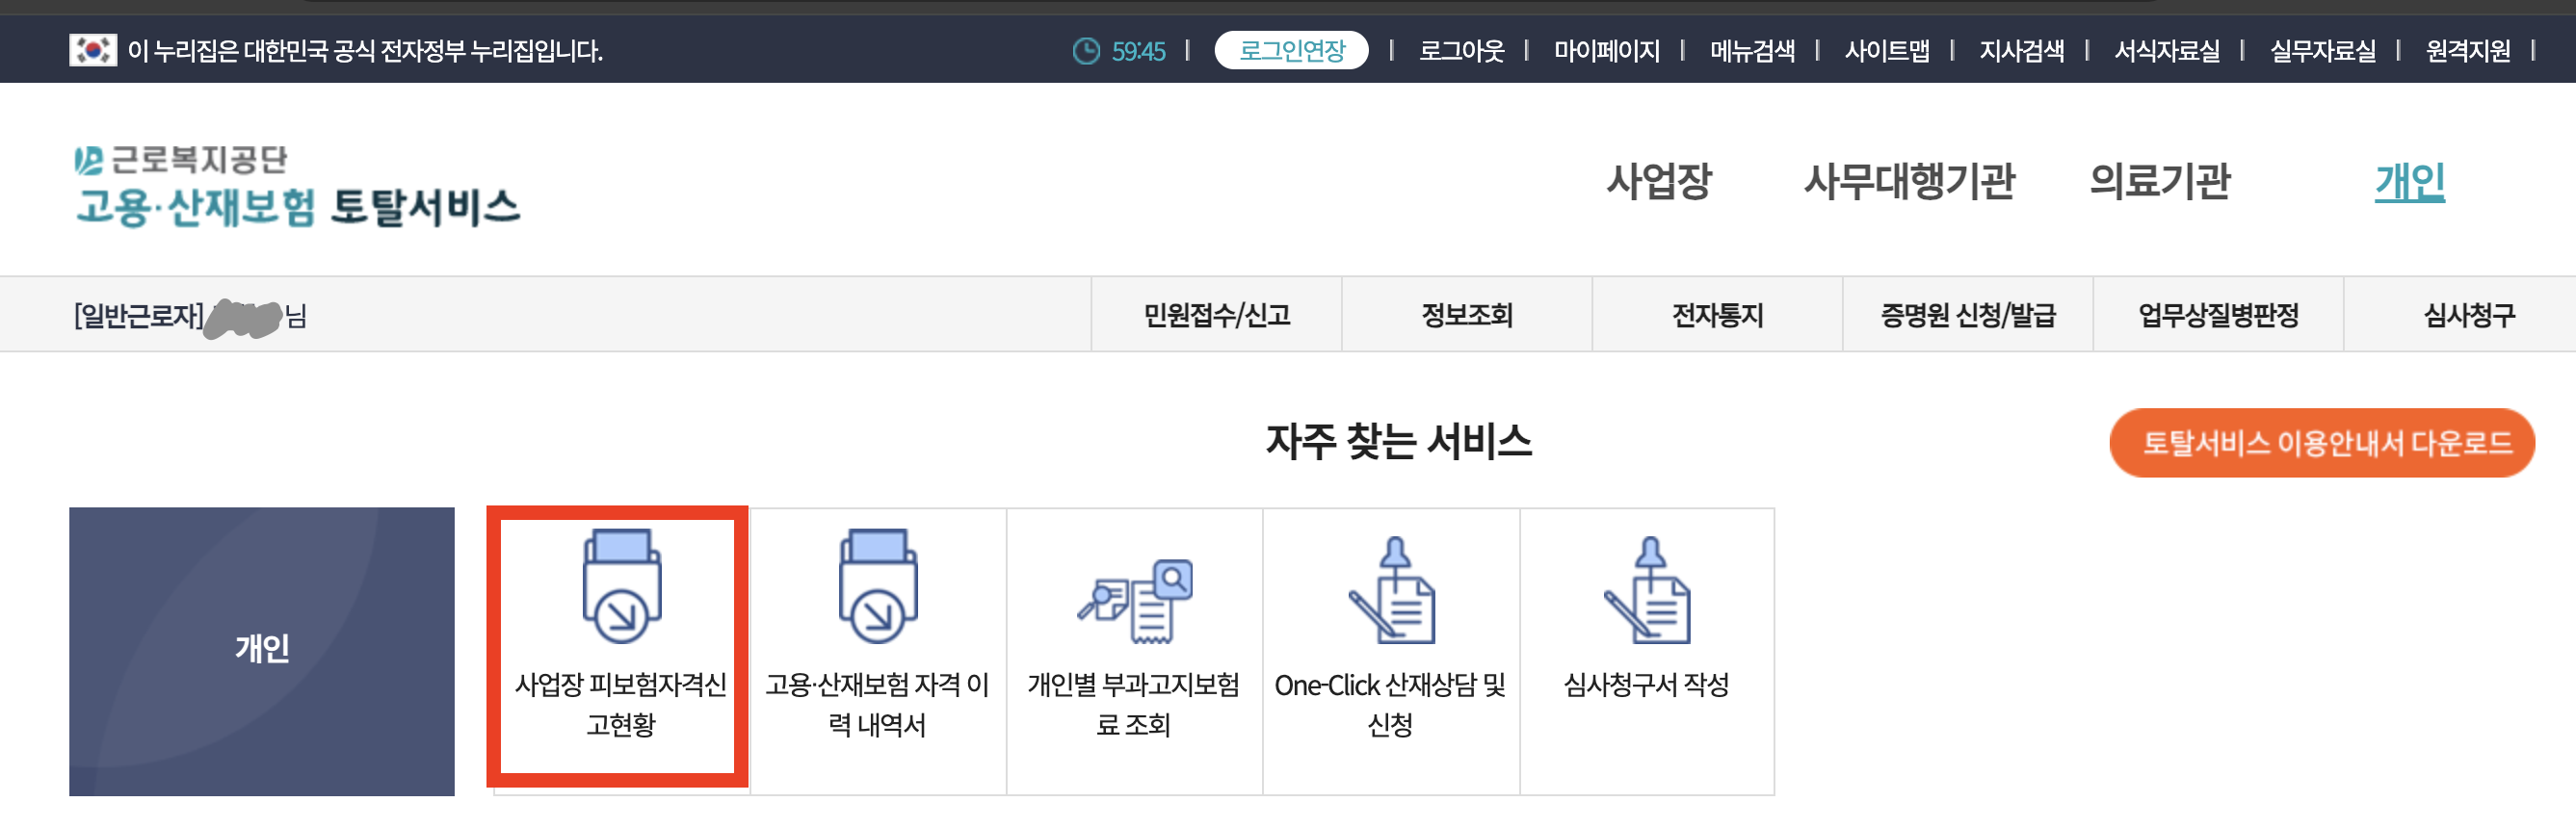Viewport: 2576px width, 828px height.
Task: Click 사업장 피보험자격신고현황 label text
Action: [621, 704]
